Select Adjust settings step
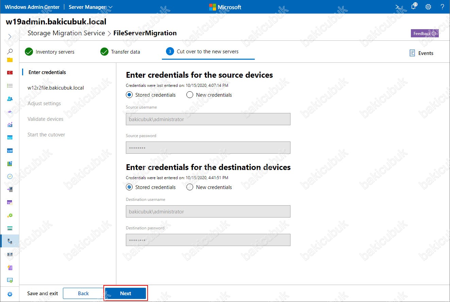 (44, 103)
